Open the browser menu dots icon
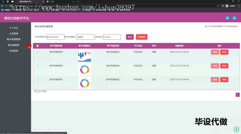The image size is (241, 134). point(239,6)
